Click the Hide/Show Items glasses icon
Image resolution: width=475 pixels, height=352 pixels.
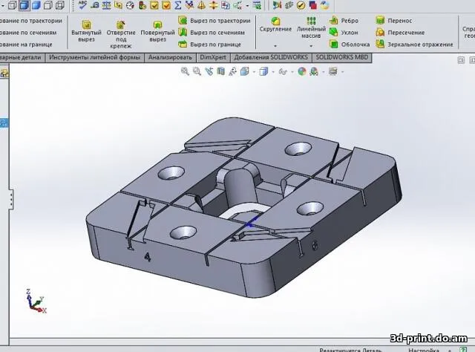[283, 71]
